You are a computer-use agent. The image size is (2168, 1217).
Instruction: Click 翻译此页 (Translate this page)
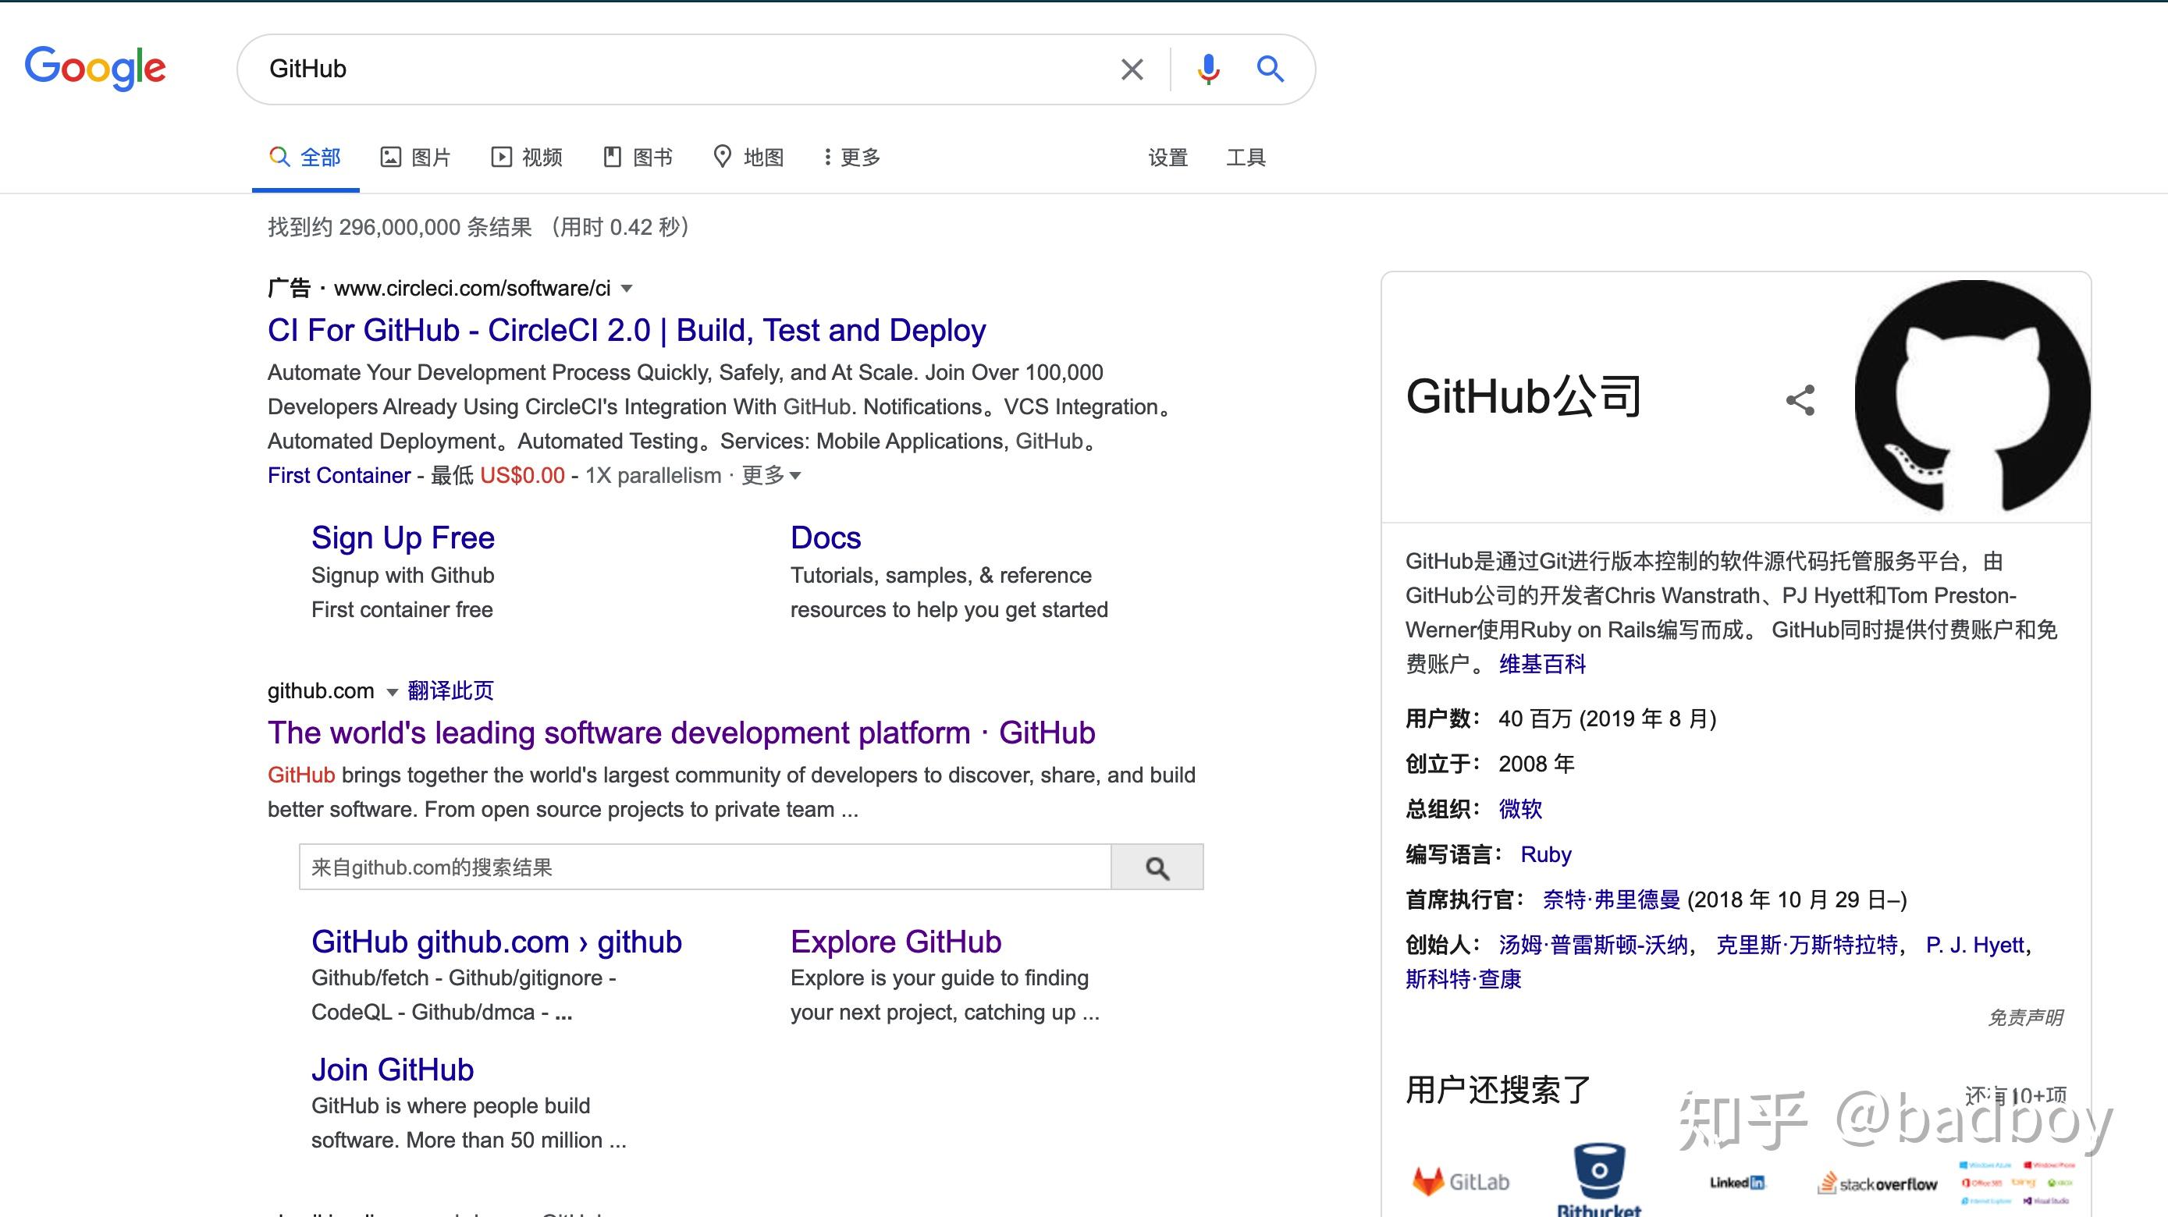450,690
